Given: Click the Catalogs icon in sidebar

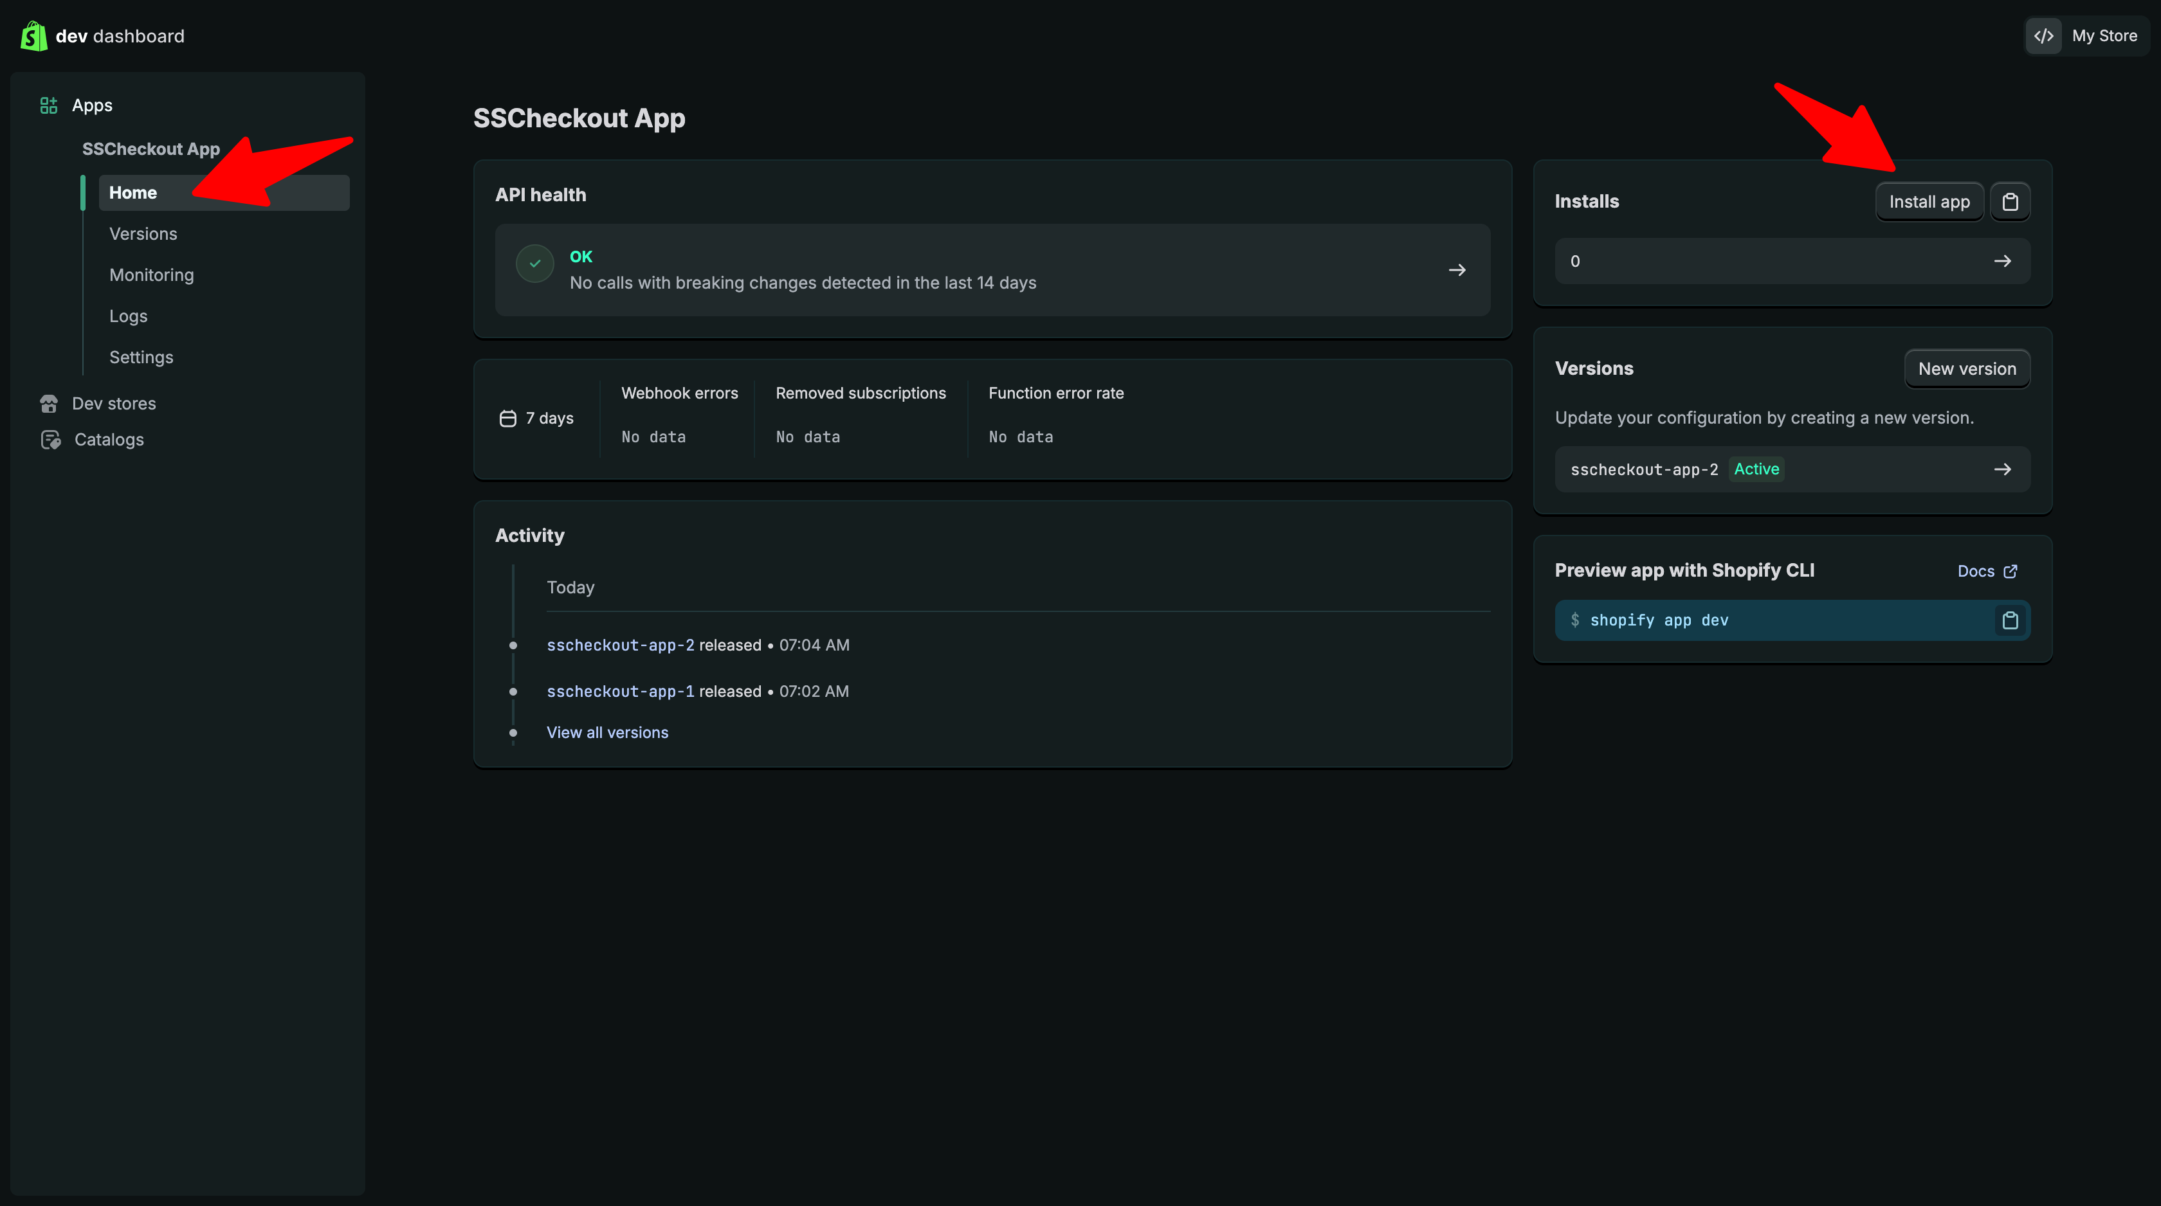Looking at the screenshot, I should tap(50, 440).
